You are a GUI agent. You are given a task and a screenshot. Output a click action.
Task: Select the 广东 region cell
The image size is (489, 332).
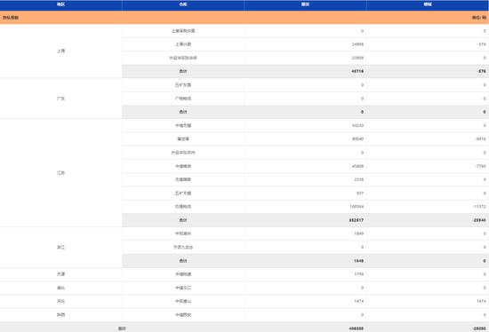pos(60,99)
